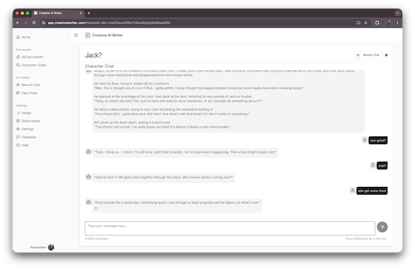Click the Creative AI Writer logo icon

point(88,35)
